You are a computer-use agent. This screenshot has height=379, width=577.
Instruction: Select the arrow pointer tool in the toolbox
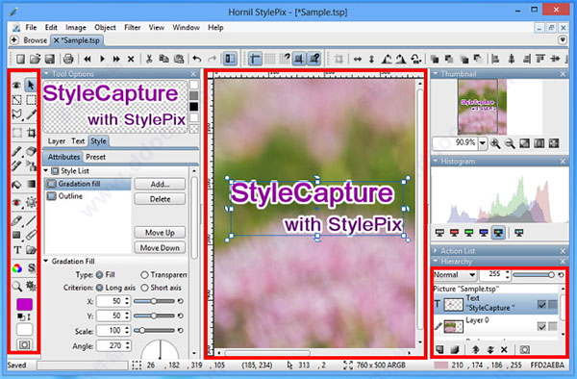[x=31, y=85]
